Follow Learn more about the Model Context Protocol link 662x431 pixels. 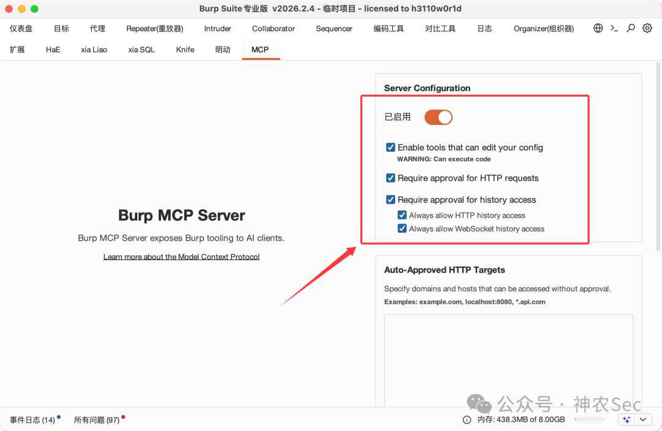click(181, 257)
